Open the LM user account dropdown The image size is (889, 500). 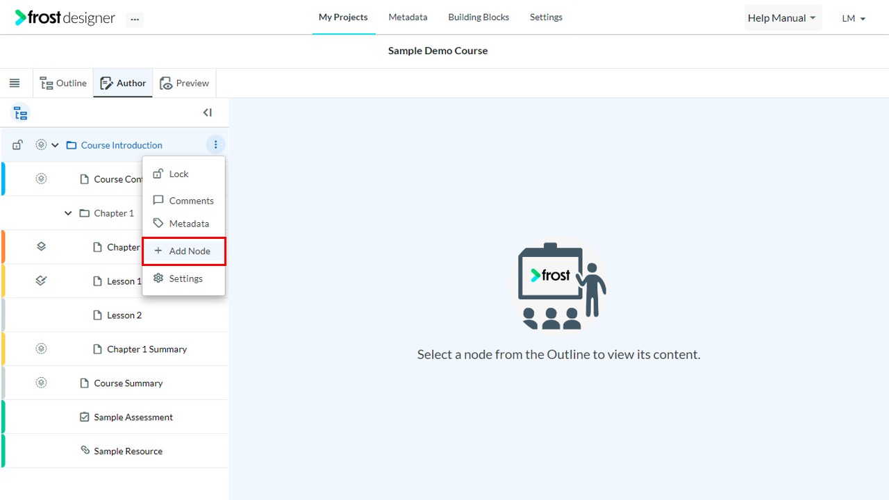(x=854, y=19)
